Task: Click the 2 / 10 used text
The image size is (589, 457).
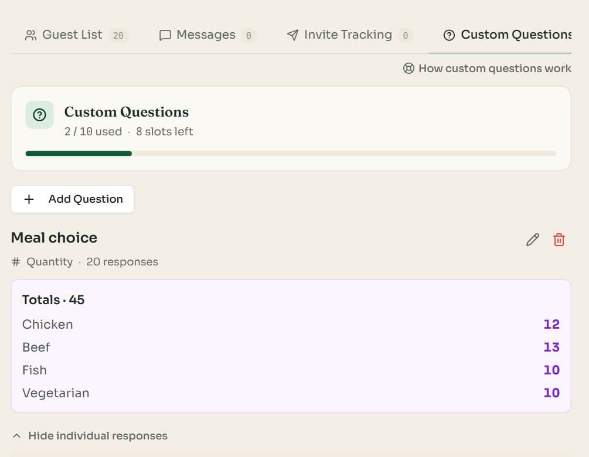Action: (x=93, y=132)
